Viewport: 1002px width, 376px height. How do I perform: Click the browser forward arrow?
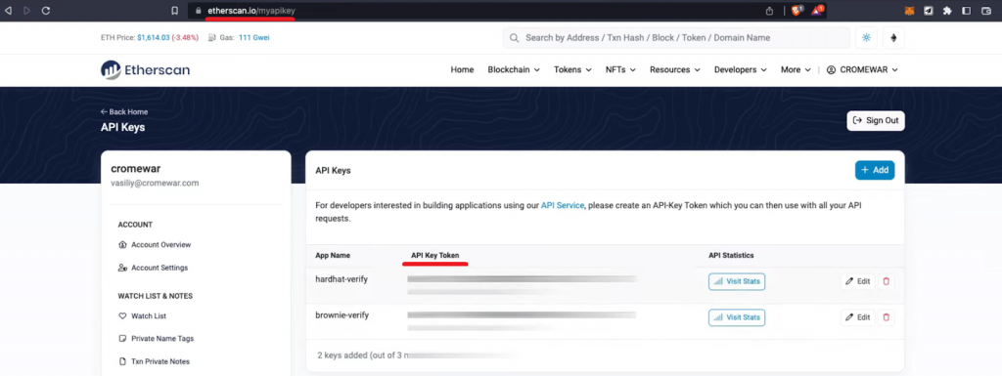26,11
